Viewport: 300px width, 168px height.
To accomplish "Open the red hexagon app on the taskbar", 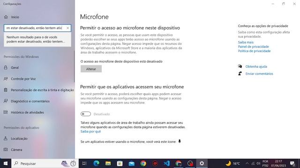I will pyautogui.click(x=155, y=163).
